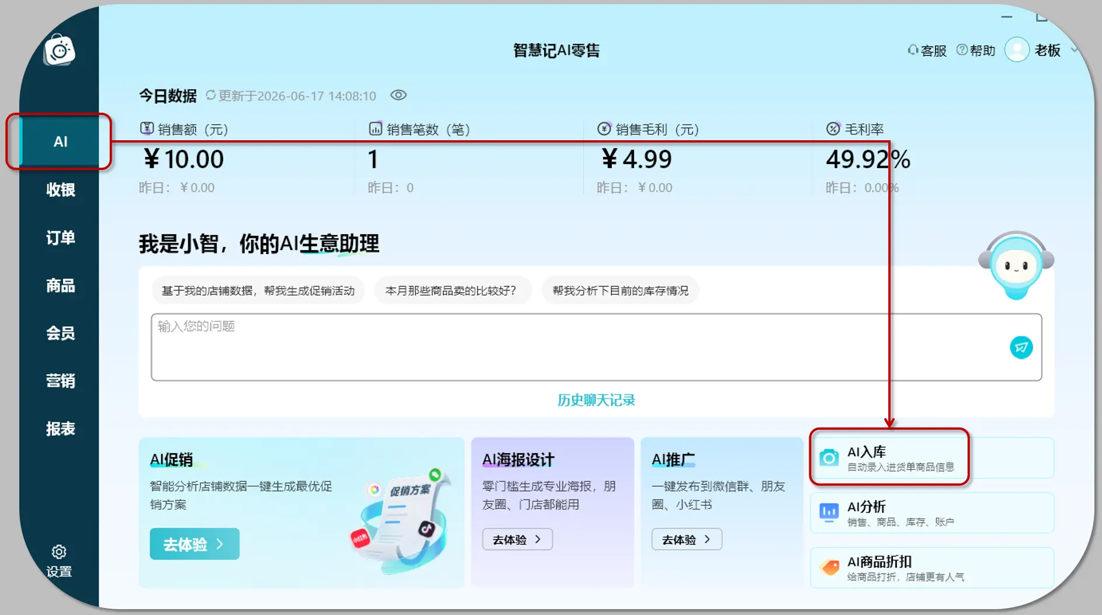
Task: Click the 销售额 yen icon
Action: (x=147, y=128)
